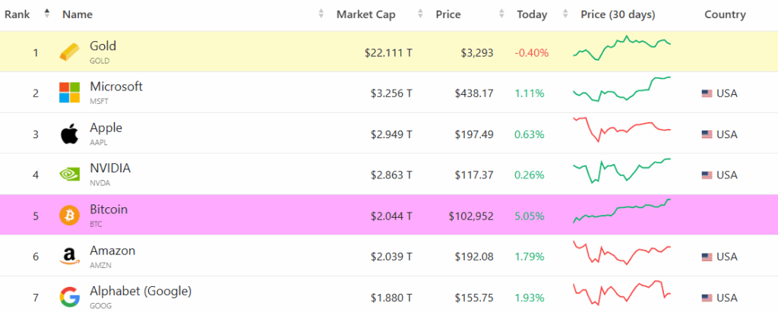Open the Alphabet (Google) name link
The width and height of the screenshot is (778, 312).
coord(141,291)
